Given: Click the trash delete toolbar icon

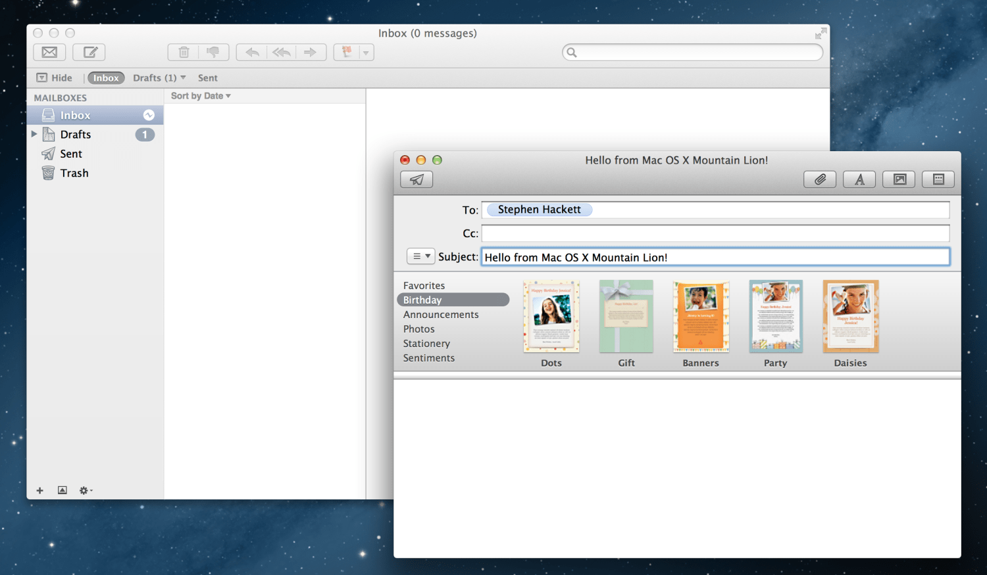Looking at the screenshot, I should click(184, 53).
